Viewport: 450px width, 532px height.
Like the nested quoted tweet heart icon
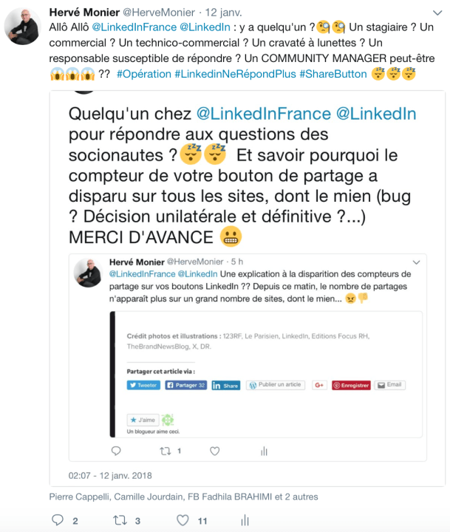pos(214,451)
